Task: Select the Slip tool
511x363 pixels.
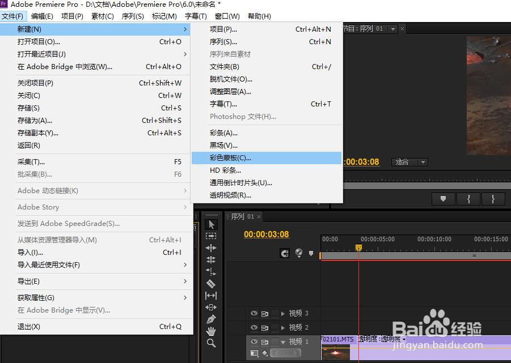Action: [211, 296]
